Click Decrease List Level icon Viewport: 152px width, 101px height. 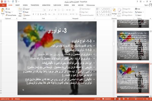click(67, 10)
